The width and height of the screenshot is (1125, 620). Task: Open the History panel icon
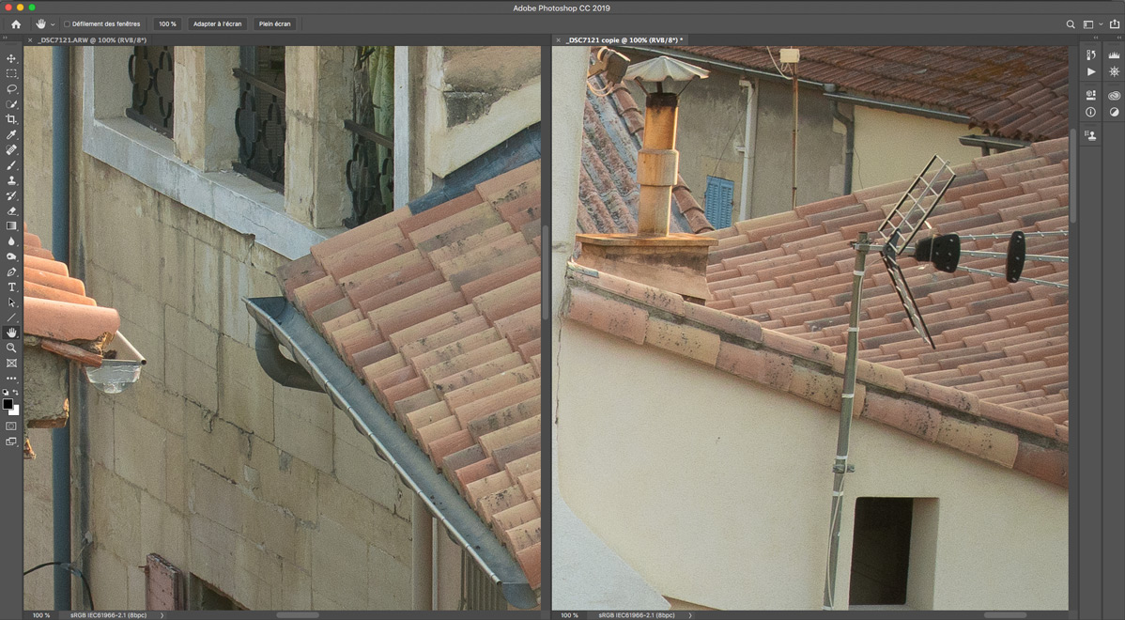tap(1090, 56)
